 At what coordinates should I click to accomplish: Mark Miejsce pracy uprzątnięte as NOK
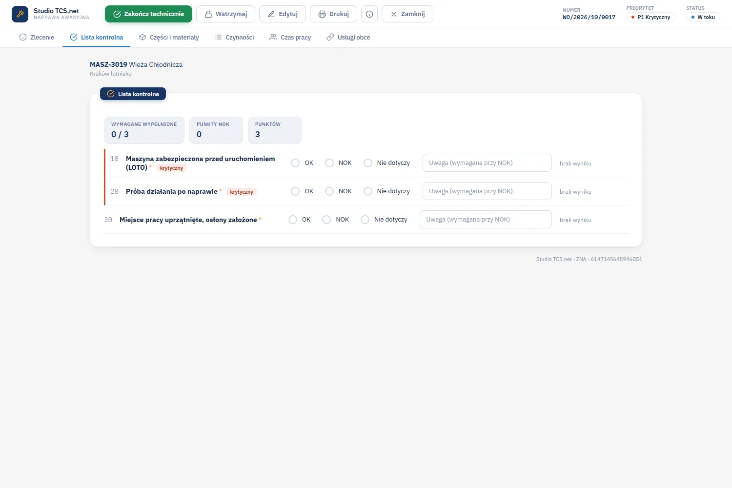[326, 220]
